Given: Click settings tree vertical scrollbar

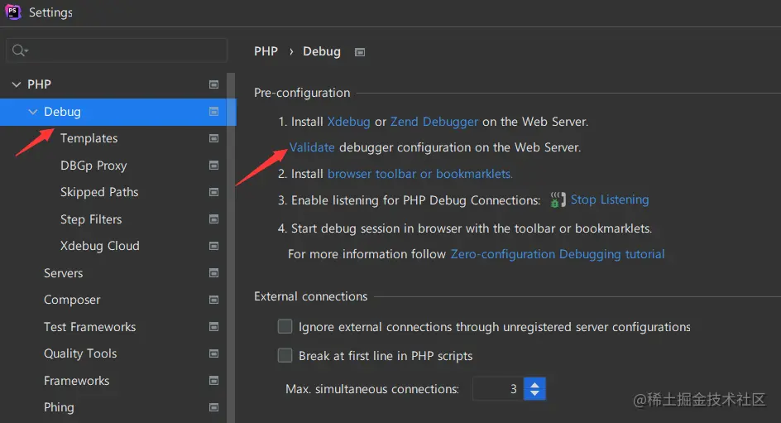Looking at the screenshot, I should pyautogui.click(x=231, y=248).
